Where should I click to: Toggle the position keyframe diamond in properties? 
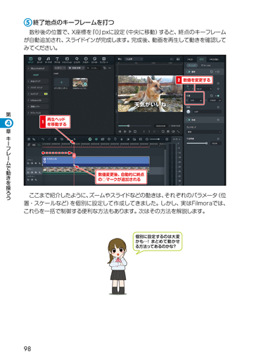click(x=218, y=96)
